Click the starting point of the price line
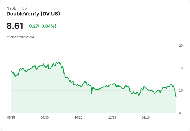 pos(11,71)
